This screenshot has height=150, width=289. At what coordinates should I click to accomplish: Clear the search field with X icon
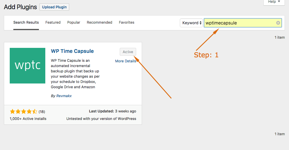(278, 23)
